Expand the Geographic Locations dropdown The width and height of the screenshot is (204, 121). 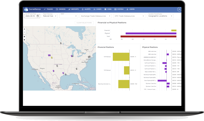click(160, 16)
